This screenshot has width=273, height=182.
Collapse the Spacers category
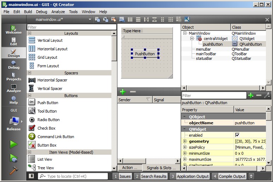[x=30, y=73]
